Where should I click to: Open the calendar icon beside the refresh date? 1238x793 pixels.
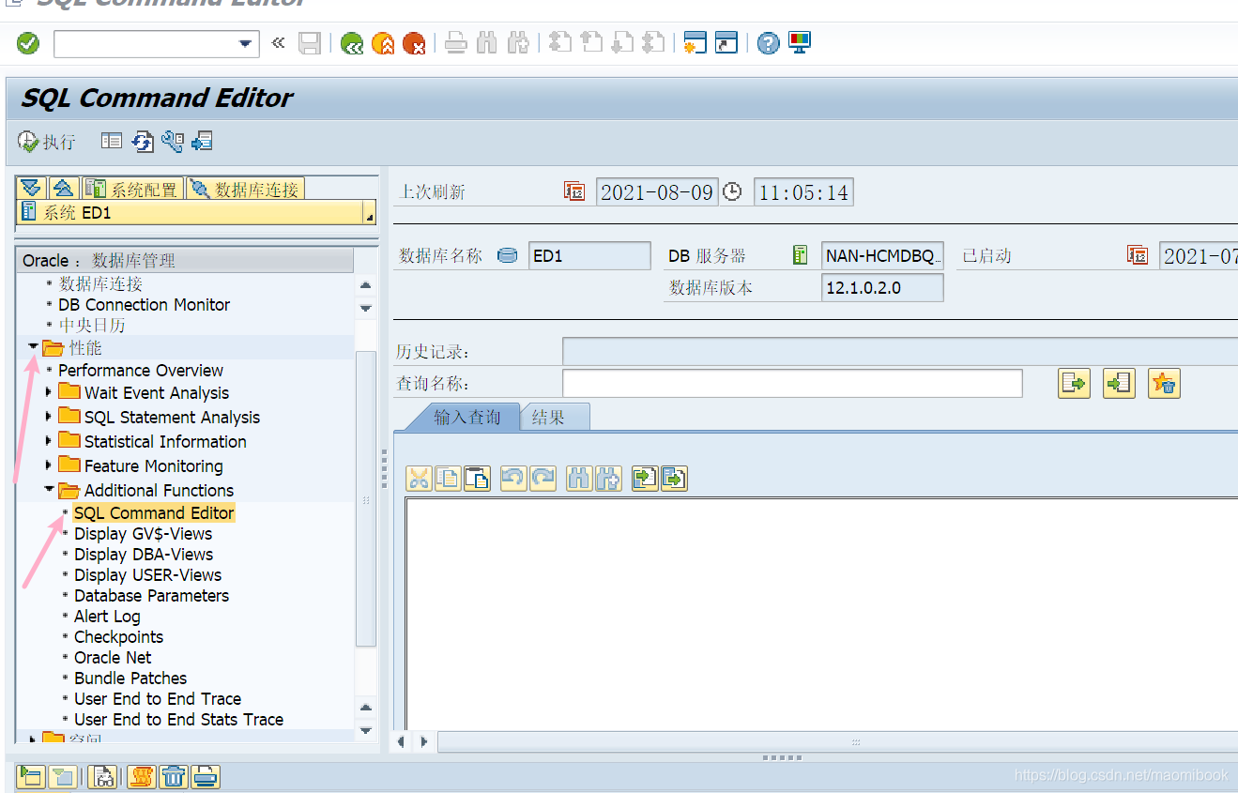pos(575,191)
